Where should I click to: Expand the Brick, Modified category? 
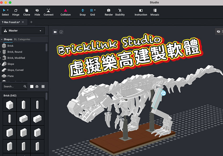1,58
